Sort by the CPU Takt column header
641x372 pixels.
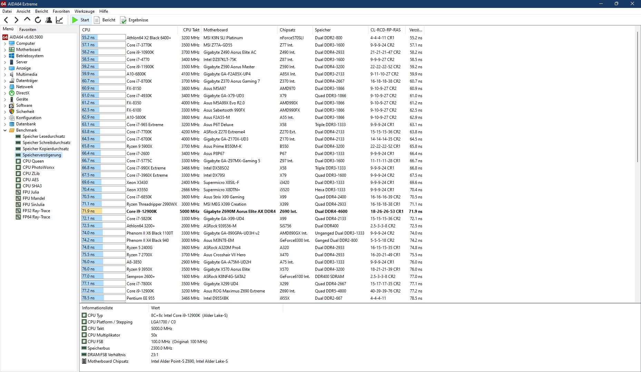[x=189, y=30]
